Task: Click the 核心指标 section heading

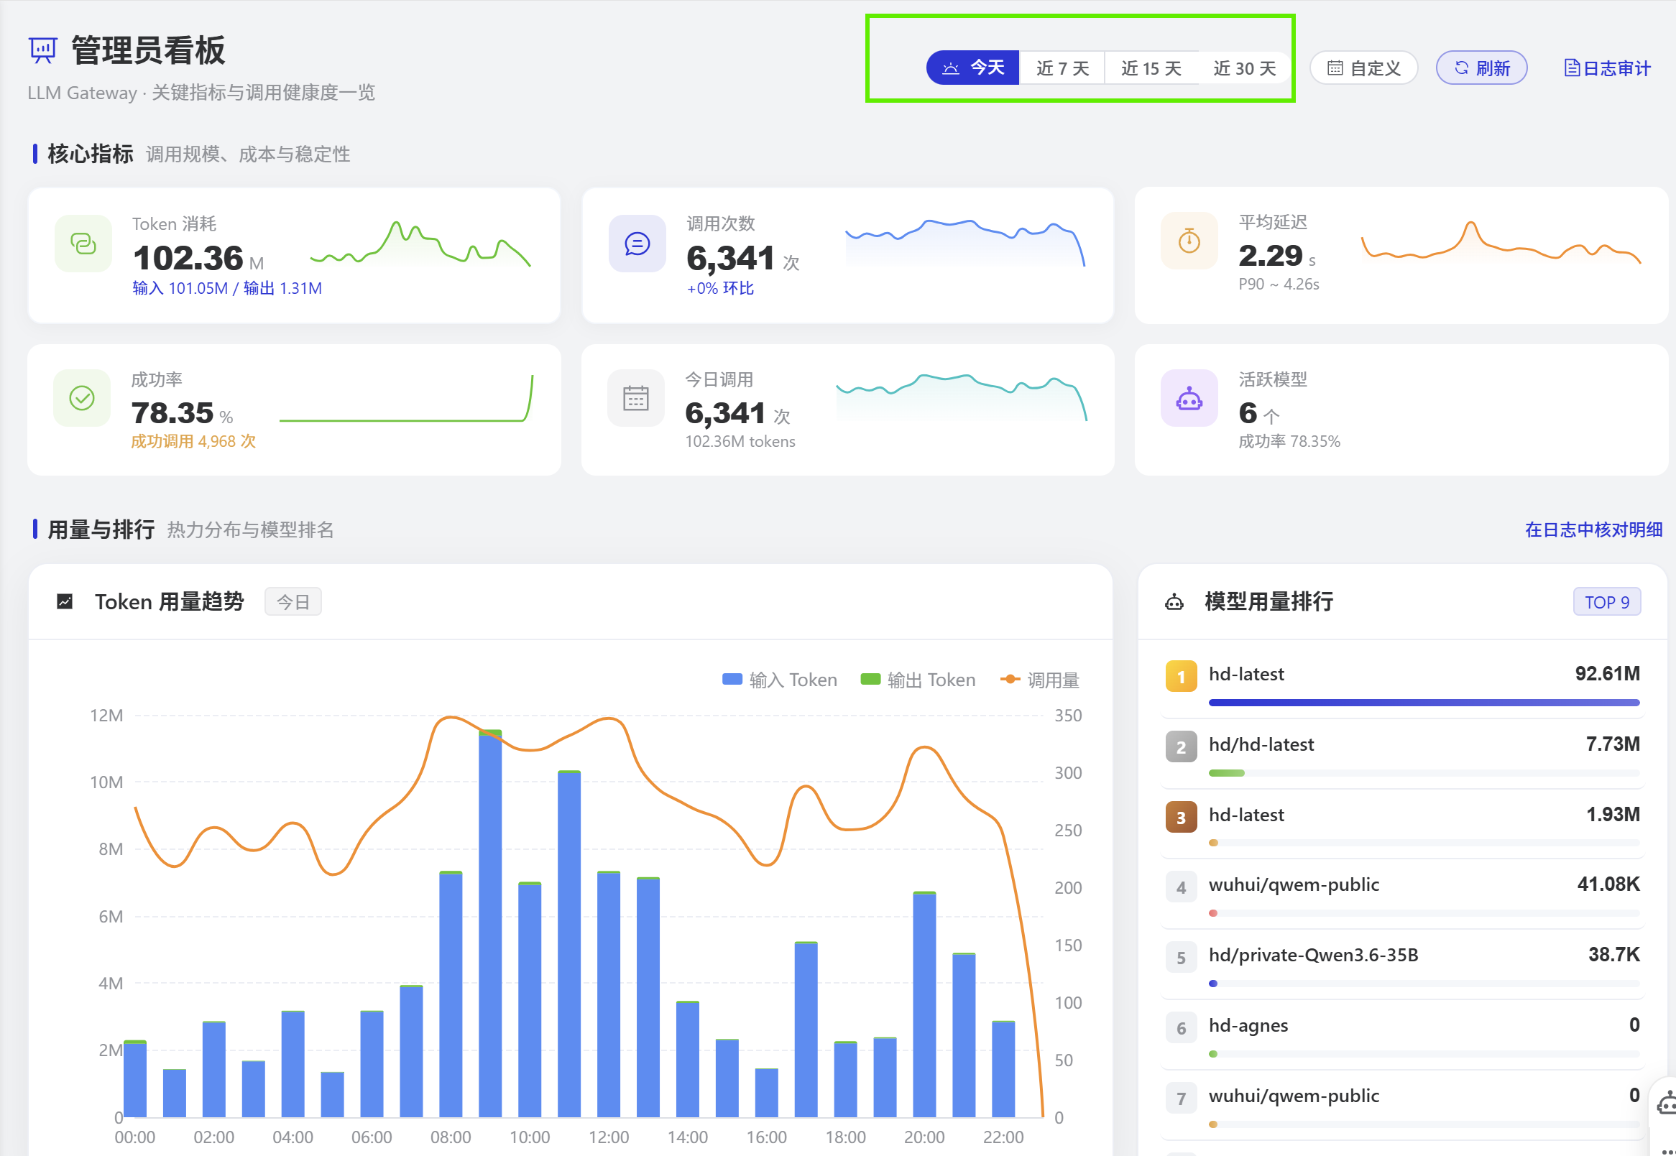Action: pyautogui.click(x=91, y=154)
